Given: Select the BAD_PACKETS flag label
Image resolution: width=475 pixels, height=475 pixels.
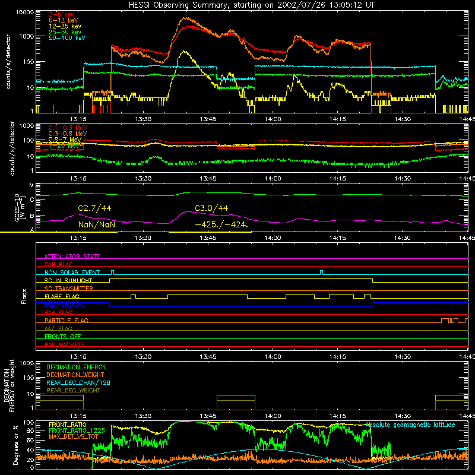Looking at the screenshot, I should [65, 344].
